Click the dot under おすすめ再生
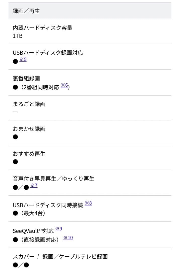The image size is (180, 272). point(15,162)
